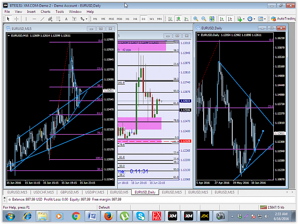Toggle the Bar chart type
This screenshot has height=224, width=298.
pyautogui.click(x=170, y=19)
